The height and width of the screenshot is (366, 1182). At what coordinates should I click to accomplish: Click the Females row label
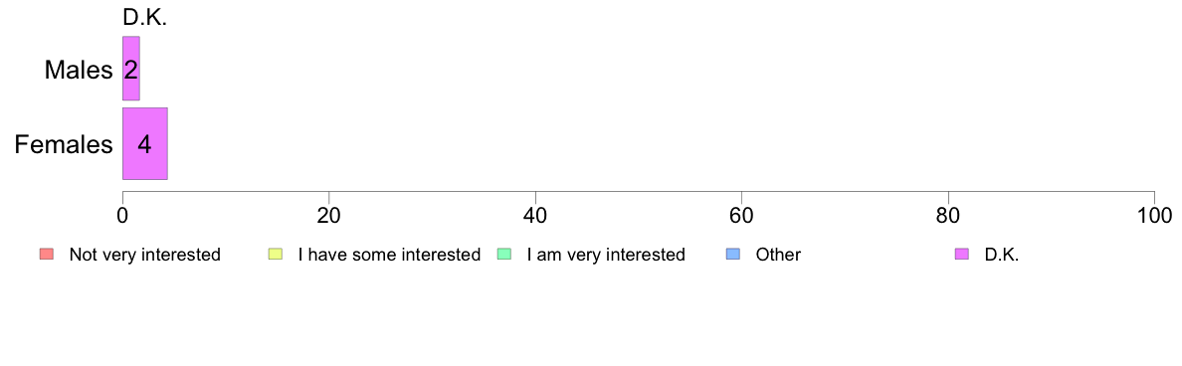pyautogui.click(x=64, y=144)
